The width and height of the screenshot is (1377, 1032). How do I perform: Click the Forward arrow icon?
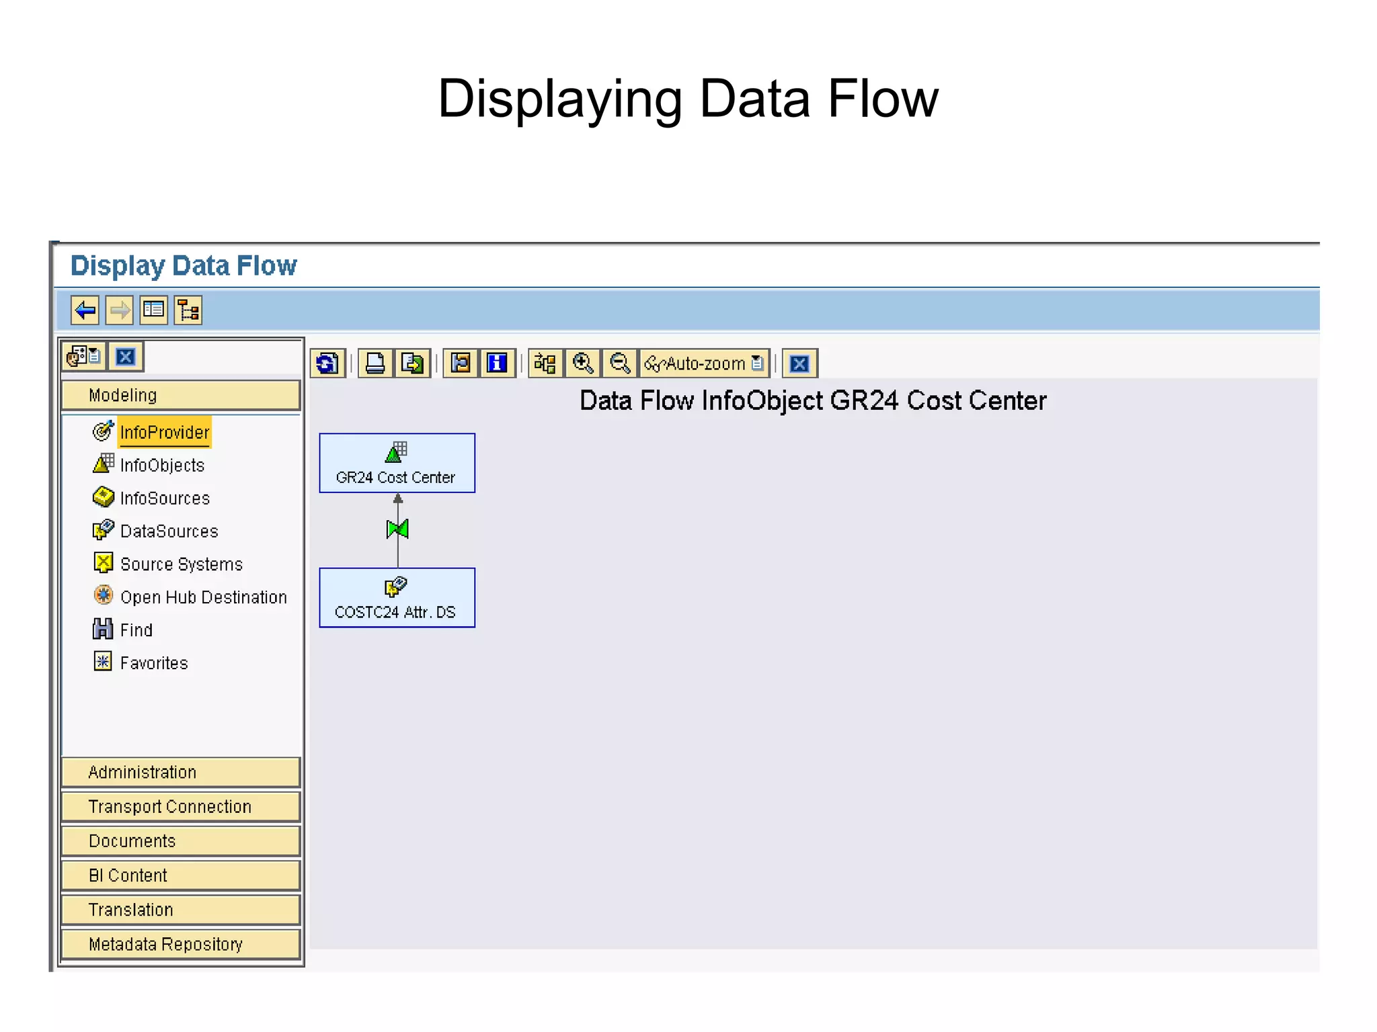120,310
